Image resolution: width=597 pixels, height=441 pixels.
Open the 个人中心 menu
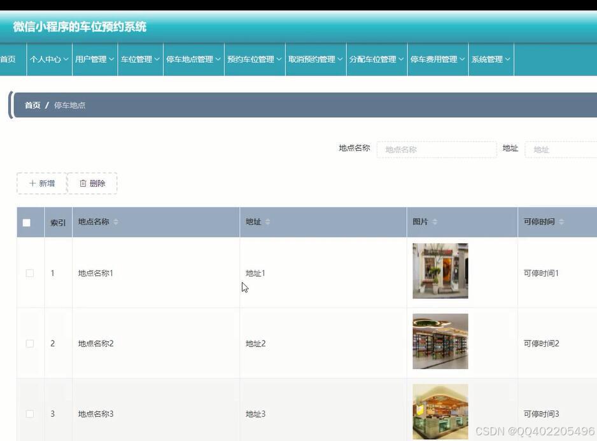48,59
